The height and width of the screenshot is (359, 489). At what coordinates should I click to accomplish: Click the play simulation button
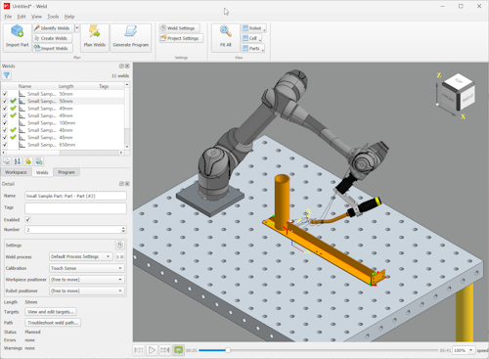[152, 350]
